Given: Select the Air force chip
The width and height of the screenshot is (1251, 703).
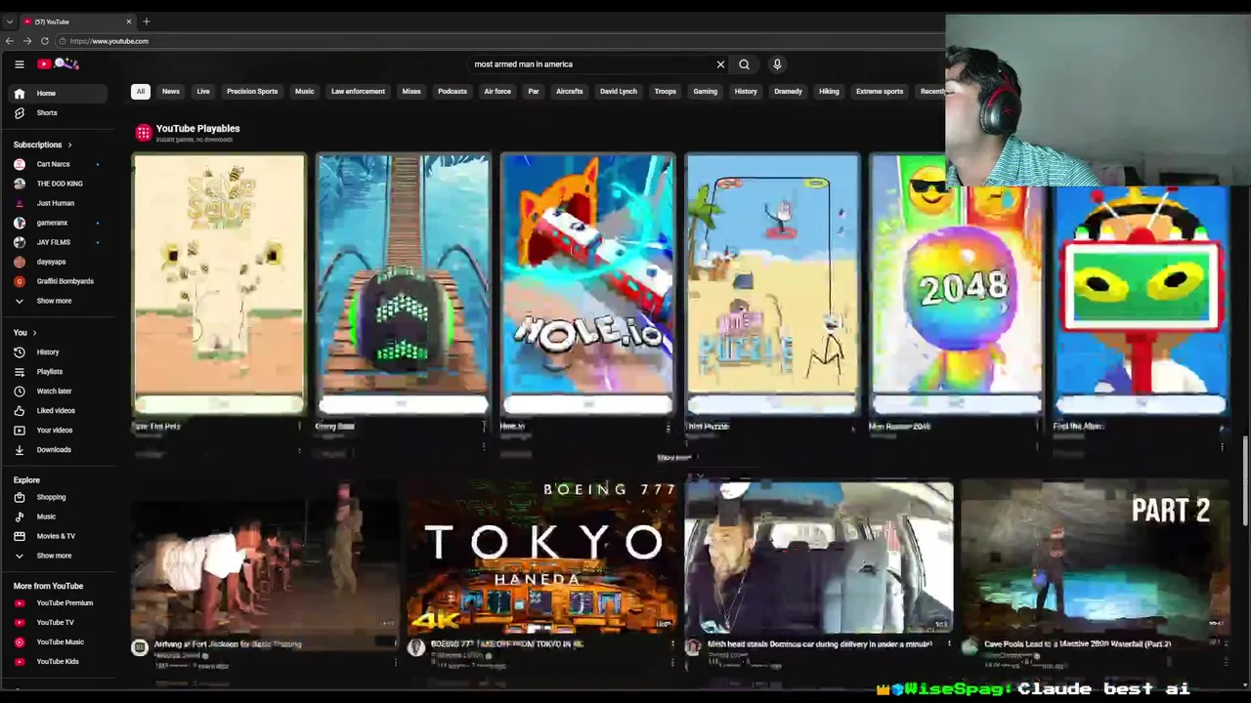Looking at the screenshot, I should point(497,92).
